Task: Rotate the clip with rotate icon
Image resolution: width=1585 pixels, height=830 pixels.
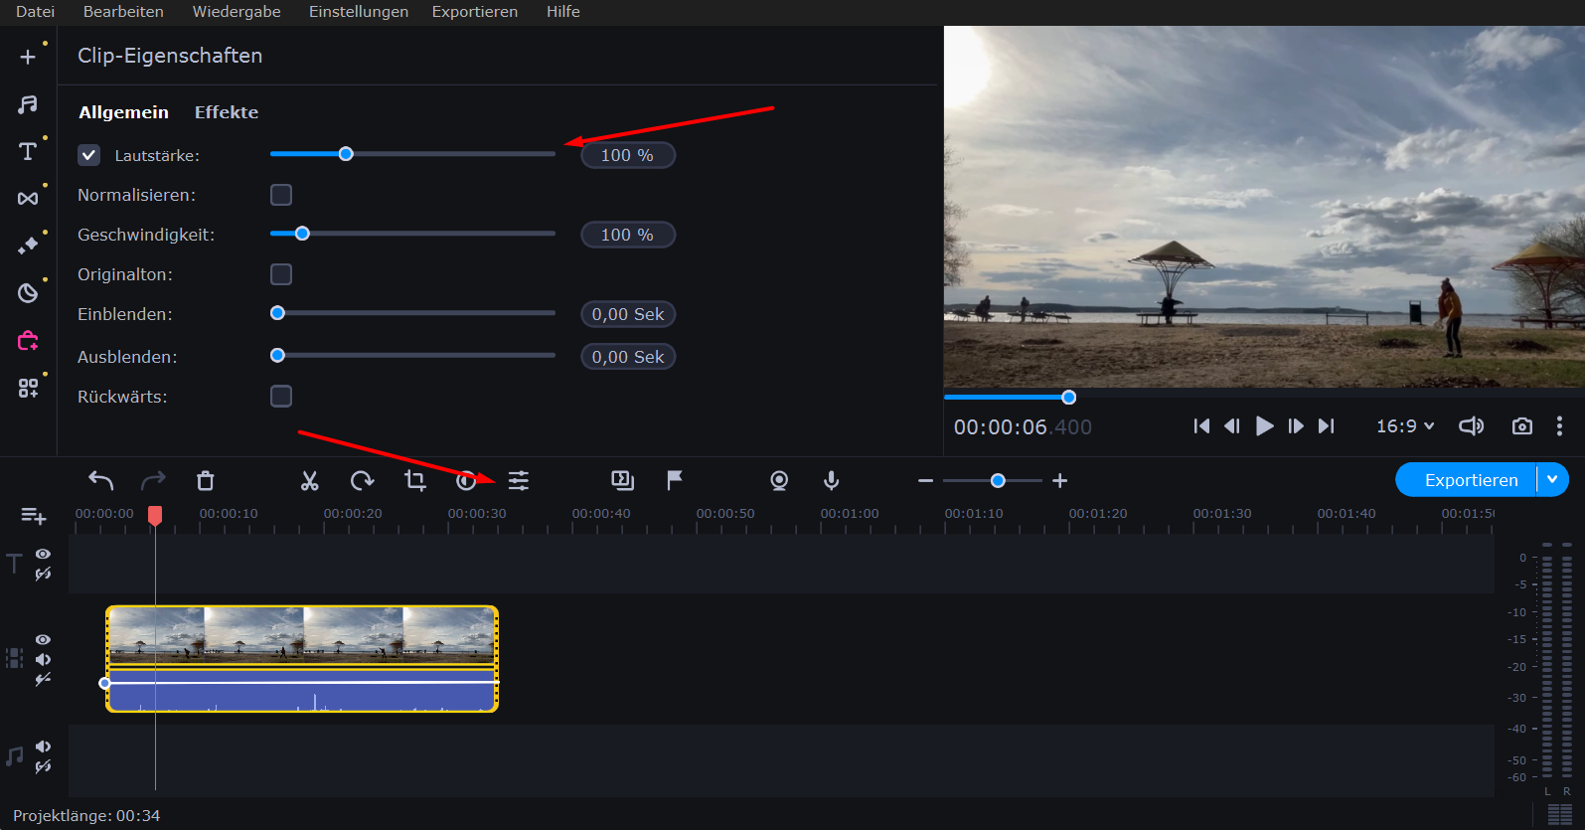Action: pyautogui.click(x=363, y=481)
